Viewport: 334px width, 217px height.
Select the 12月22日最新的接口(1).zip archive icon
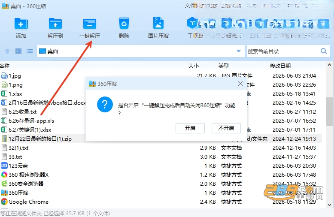pyautogui.click(x=4, y=139)
